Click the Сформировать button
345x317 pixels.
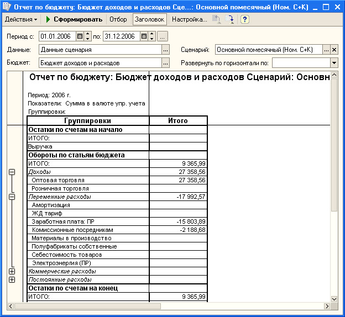[x=74, y=19]
